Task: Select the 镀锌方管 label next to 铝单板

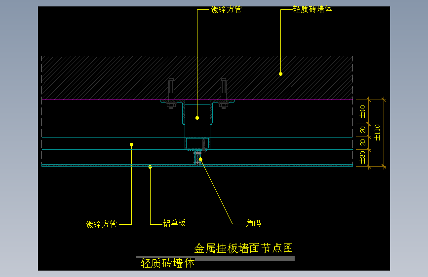Action: coord(102,224)
